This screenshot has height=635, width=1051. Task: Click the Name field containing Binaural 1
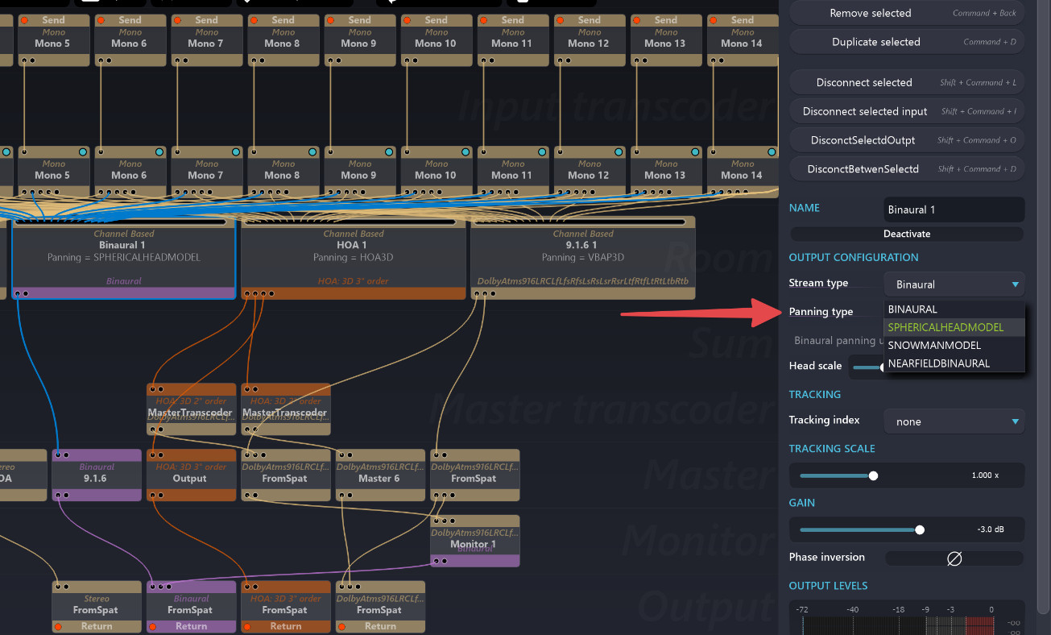tap(954, 210)
